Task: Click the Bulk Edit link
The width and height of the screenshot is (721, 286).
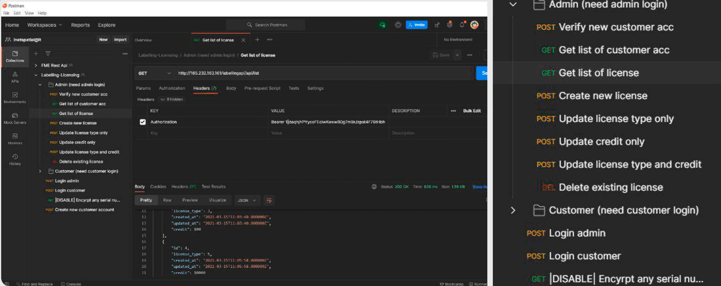Action: [x=472, y=111]
